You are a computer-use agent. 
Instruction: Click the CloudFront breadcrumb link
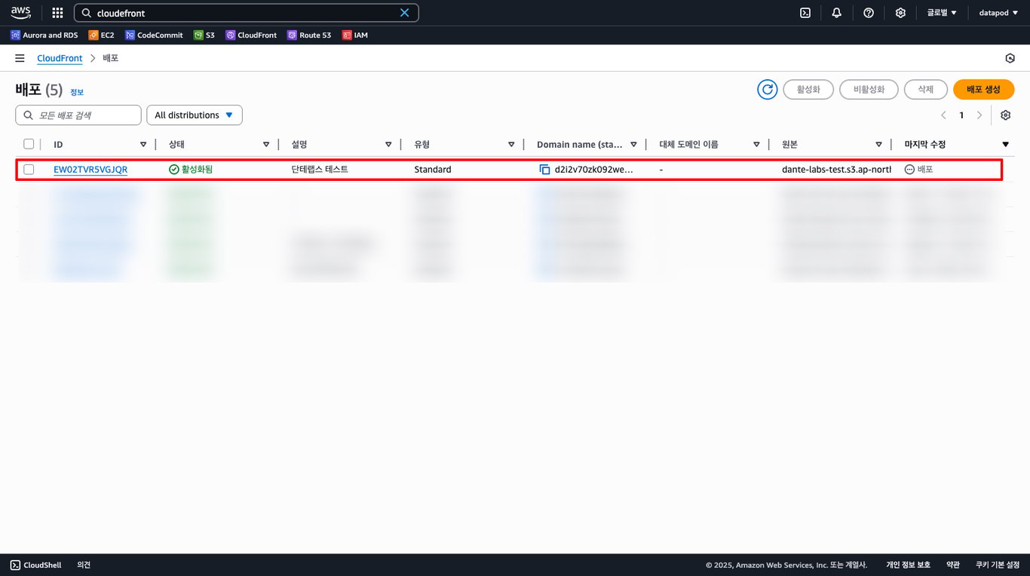pyautogui.click(x=60, y=58)
